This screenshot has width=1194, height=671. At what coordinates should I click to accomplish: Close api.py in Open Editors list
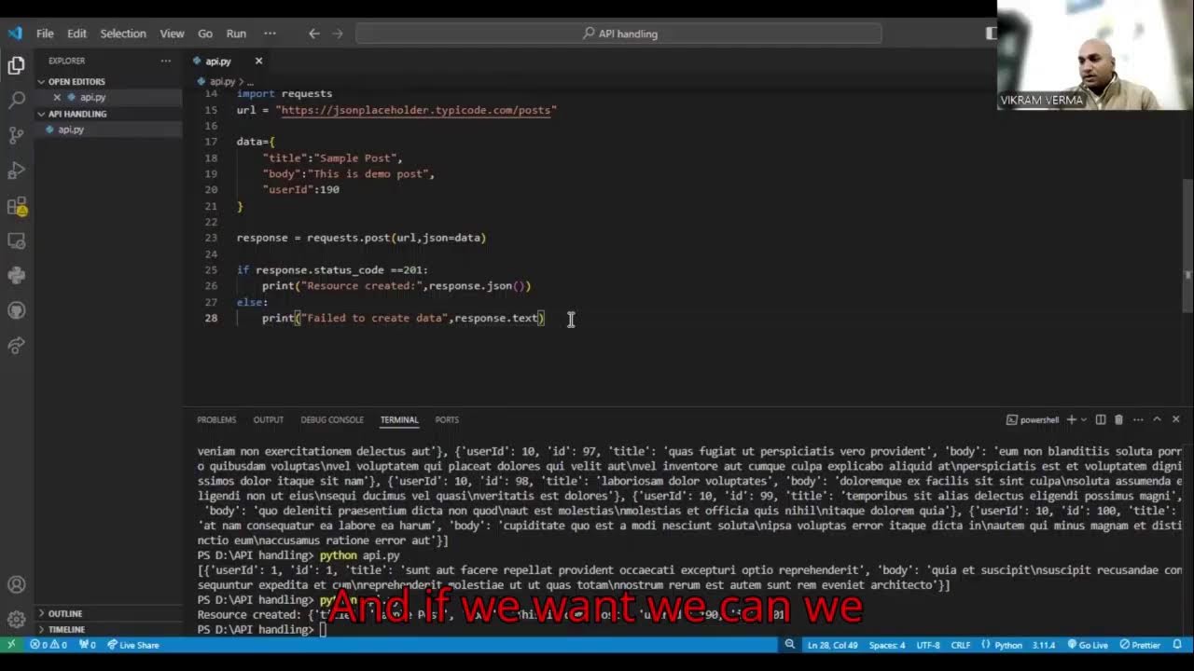click(x=57, y=97)
